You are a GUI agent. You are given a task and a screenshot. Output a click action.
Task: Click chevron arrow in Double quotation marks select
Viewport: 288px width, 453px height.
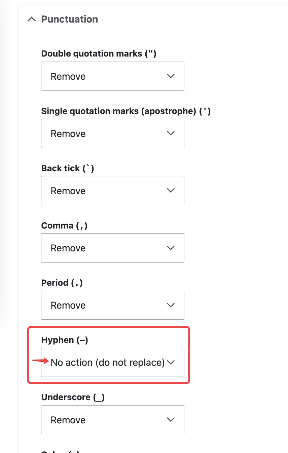pyautogui.click(x=171, y=76)
